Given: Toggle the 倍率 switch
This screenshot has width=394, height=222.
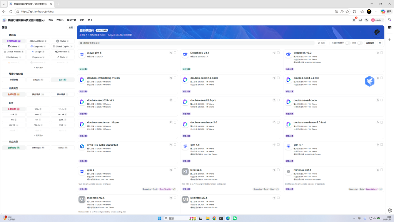Looking at the screenshot, I should [360, 43].
